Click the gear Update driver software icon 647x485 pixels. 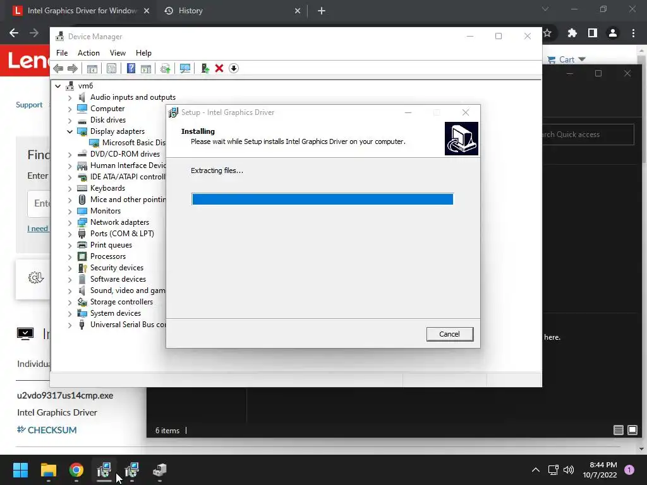pyautogui.click(x=166, y=68)
